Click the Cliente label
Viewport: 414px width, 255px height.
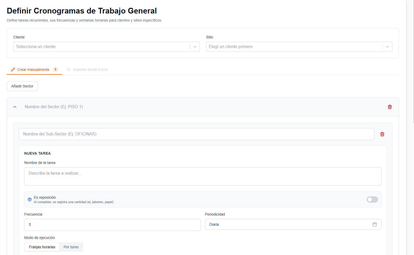(x=19, y=37)
